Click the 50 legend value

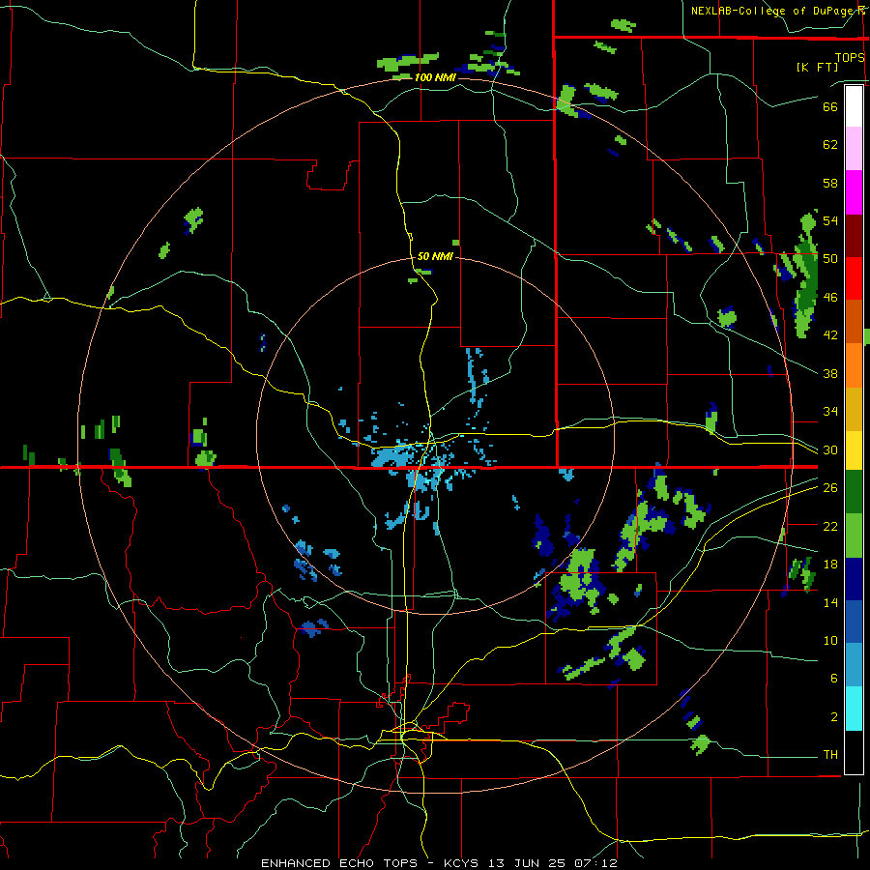(830, 258)
